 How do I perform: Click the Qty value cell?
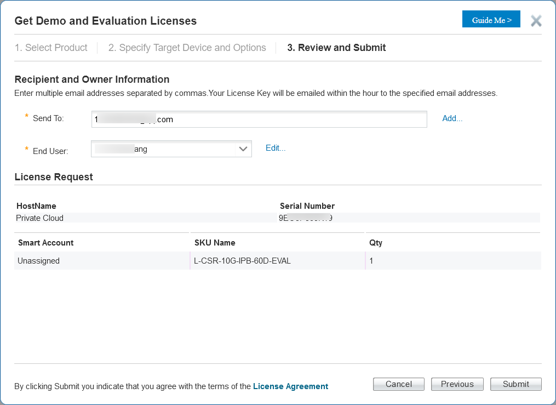pyautogui.click(x=453, y=261)
